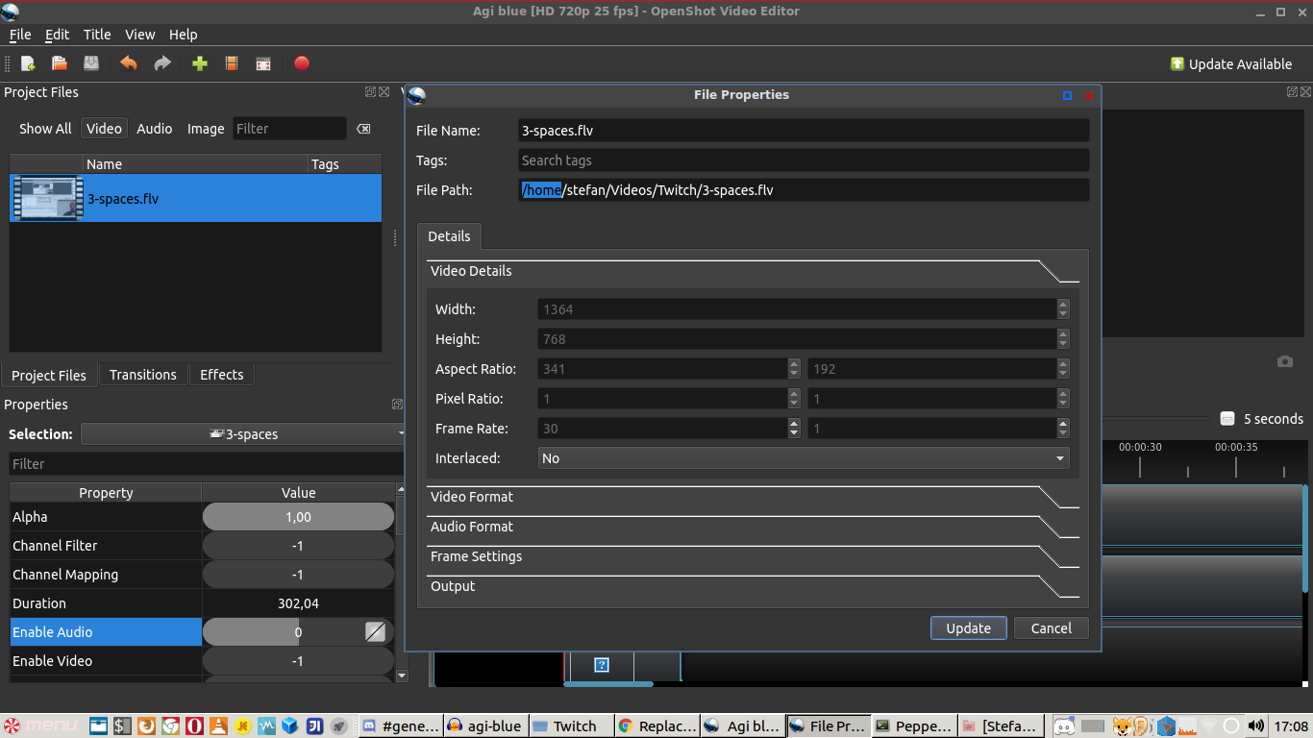This screenshot has width=1313, height=738.
Task: Open the Choose Profile filmstrip icon
Action: 232,63
